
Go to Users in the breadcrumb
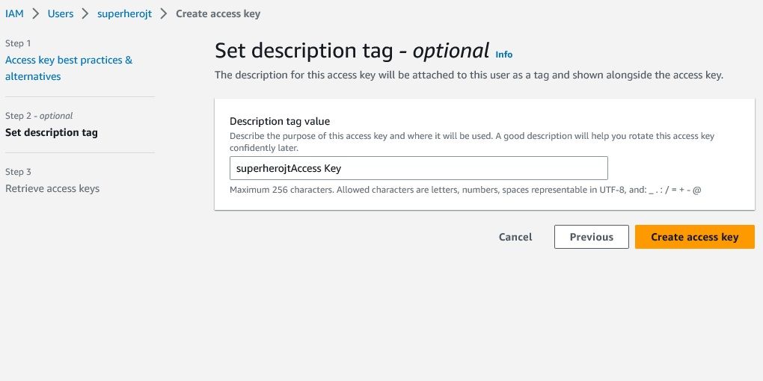(x=61, y=13)
